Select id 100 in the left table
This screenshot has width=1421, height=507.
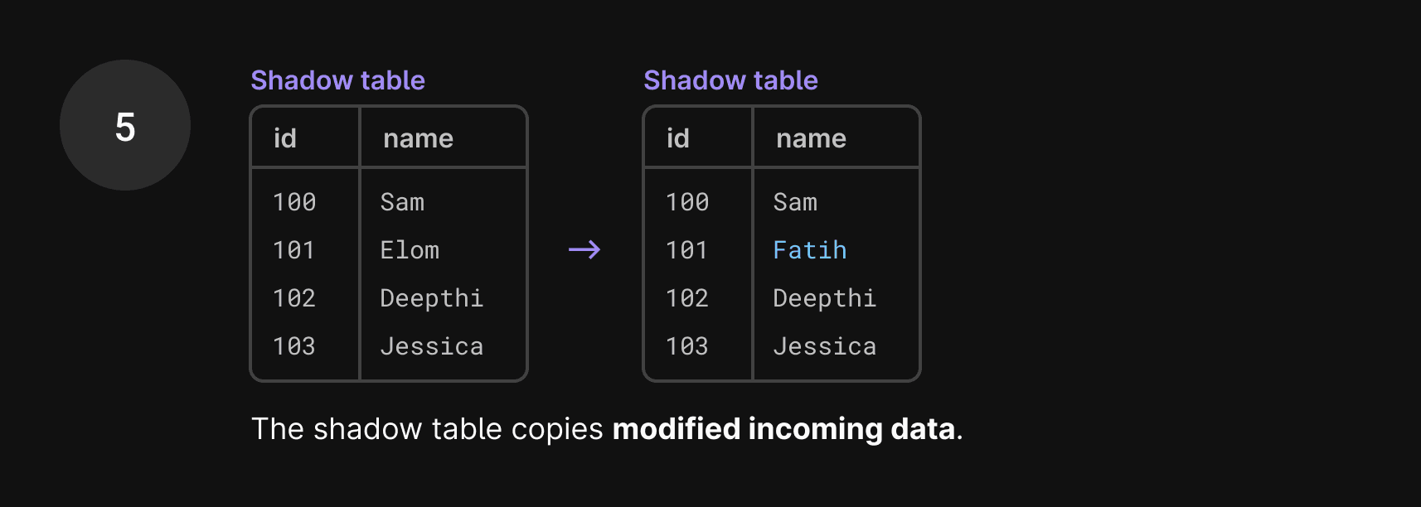pos(294,202)
